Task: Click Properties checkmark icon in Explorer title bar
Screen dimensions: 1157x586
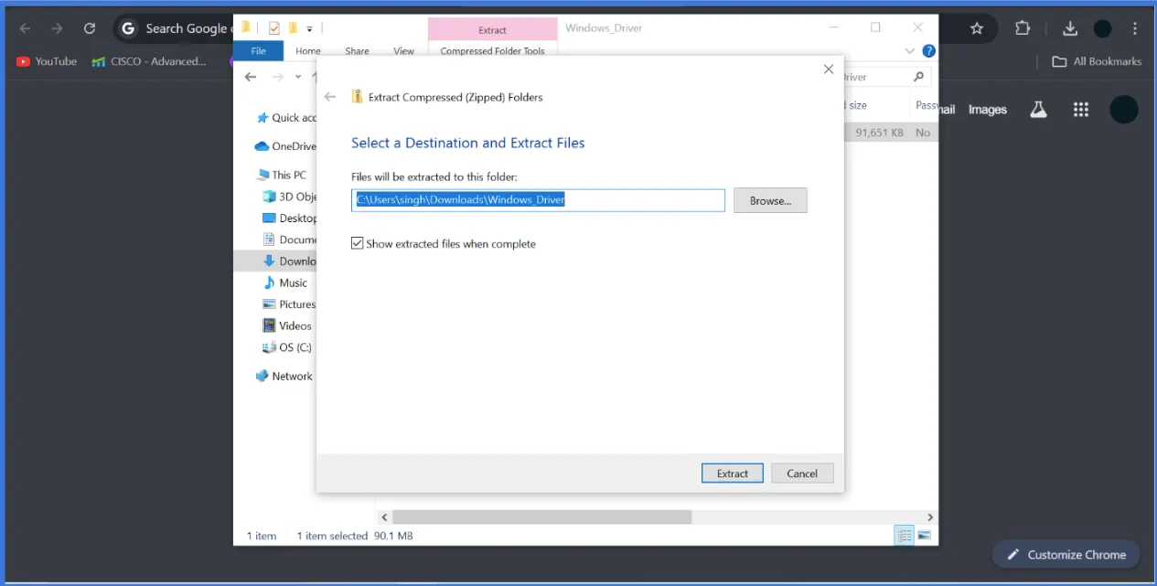Action: pos(273,28)
